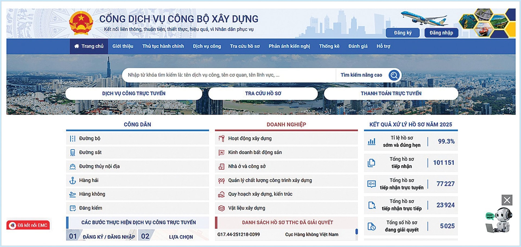Click the road icon beside Đường bộ
This screenshot has width=521, height=247.
click(x=73, y=138)
